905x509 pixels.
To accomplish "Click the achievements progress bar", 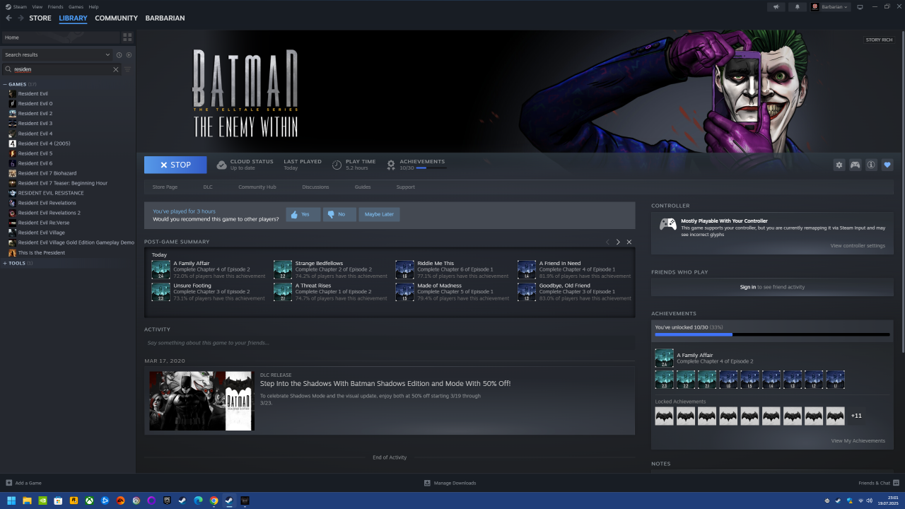I will pyautogui.click(x=772, y=334).
